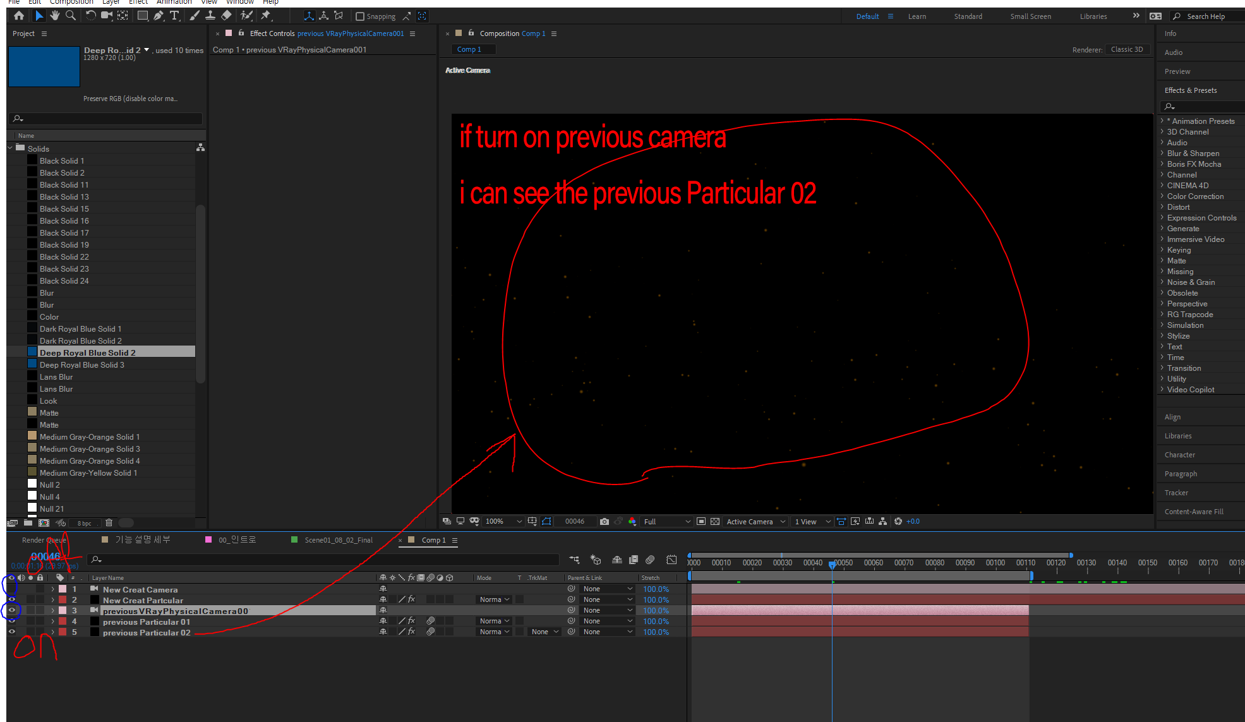
Task: Toggle Snapping in the toolbar
Action: 360,16
